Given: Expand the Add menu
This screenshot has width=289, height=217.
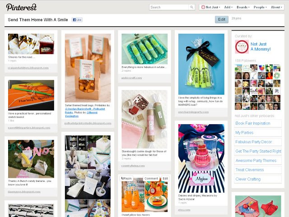Looking at the screenshot, I should tap(228, 7).
